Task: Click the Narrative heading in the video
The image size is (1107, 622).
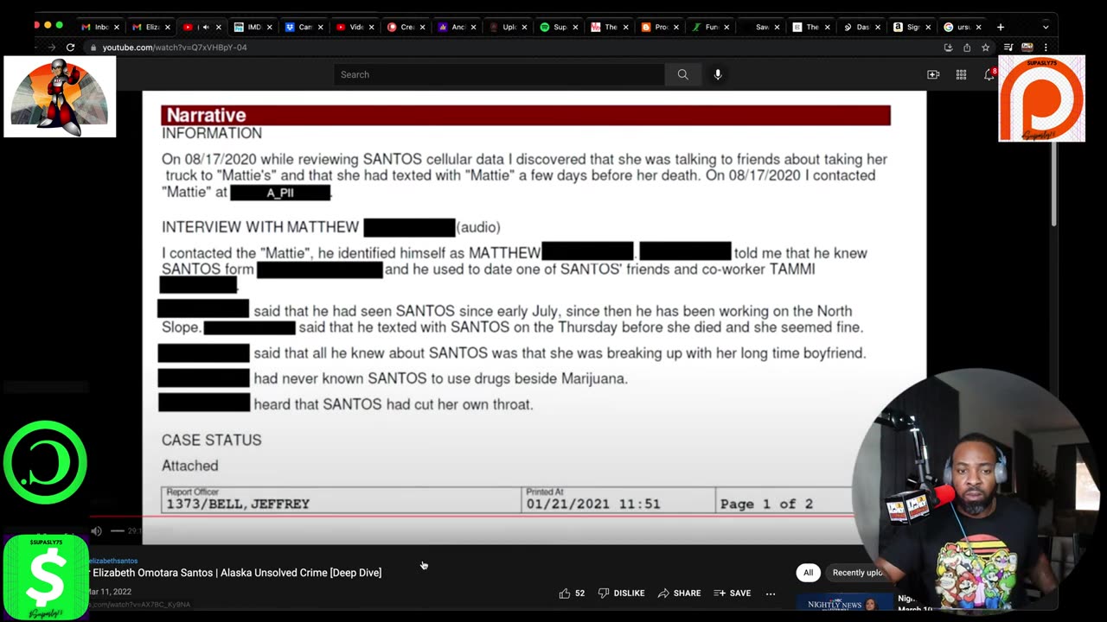Action: click(206, 115)
